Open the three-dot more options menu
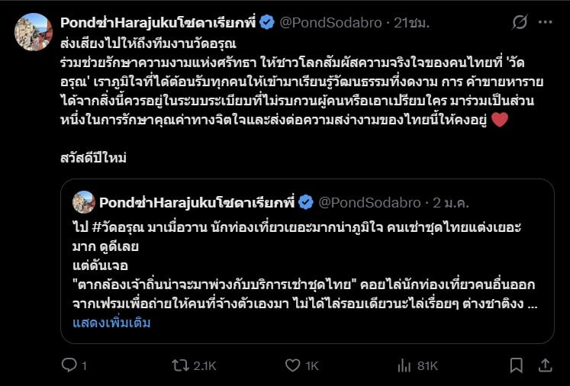Screen dimensions: 570x386 545,23
